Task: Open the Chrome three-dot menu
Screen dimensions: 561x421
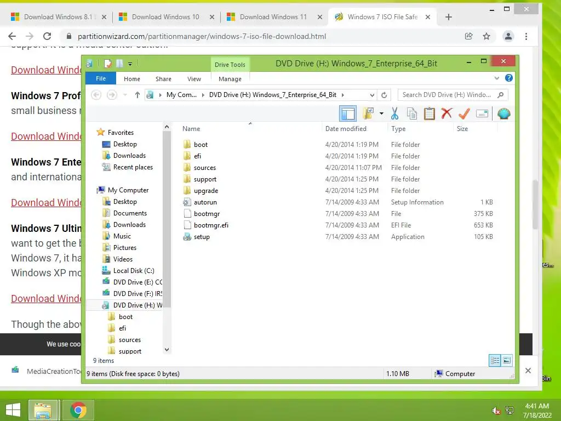Action: [x=526, y=36]
